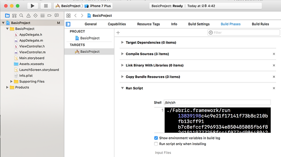
Task: Open the Breakpoint navigator icon
Action: [x=50, y=16]
